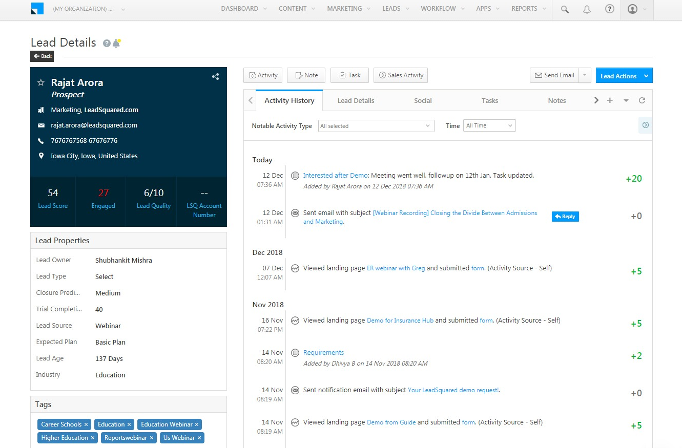Add a Note to the lead
This screenshot has width=682, height=448.
coord(306,75)
